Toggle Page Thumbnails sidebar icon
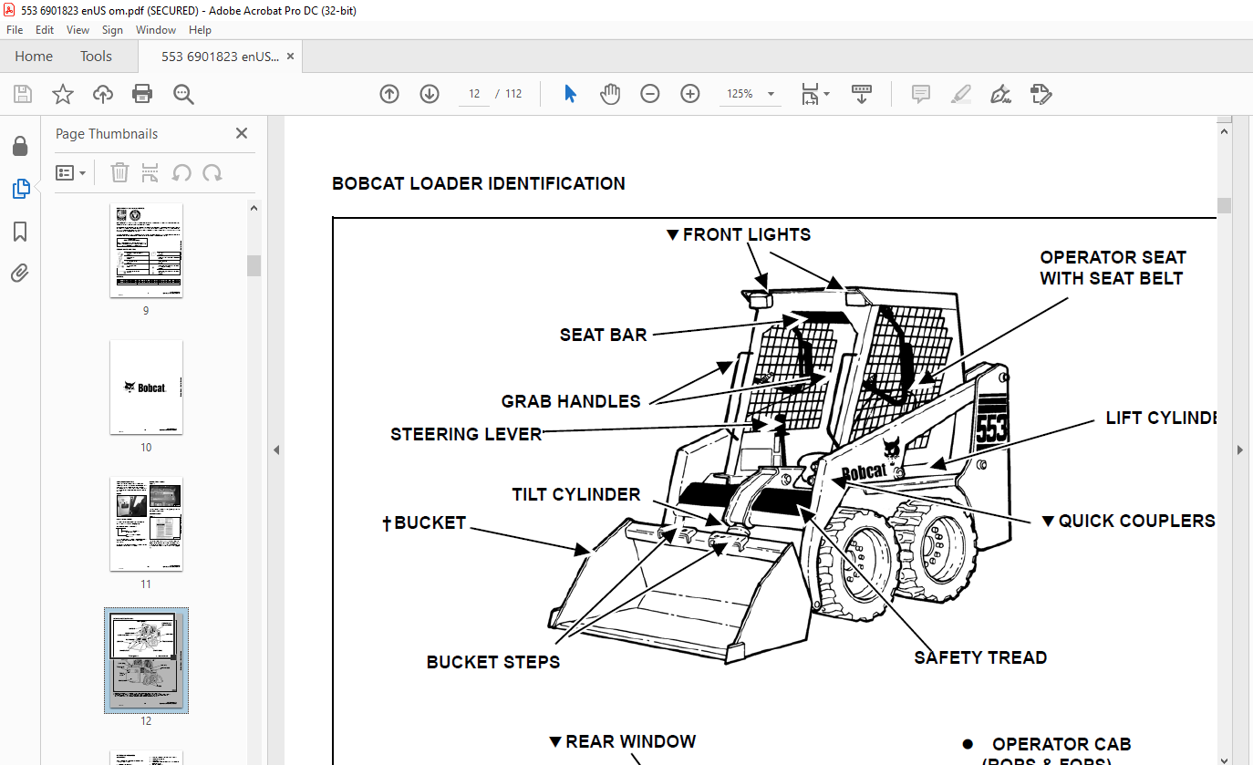The image size is (1253, 765). (20, 189)
